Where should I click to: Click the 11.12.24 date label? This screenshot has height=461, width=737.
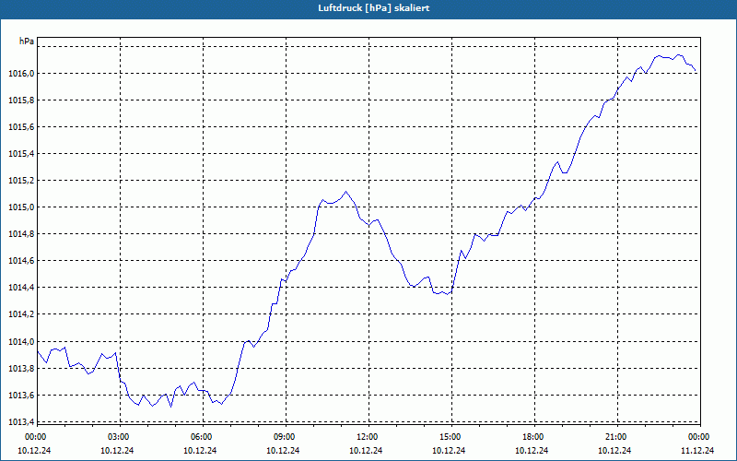click(x=697, y=450)
